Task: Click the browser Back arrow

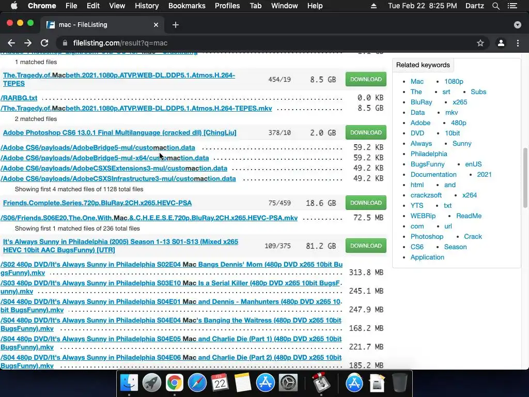Action: pyautogui.click(x=11, y=43)
